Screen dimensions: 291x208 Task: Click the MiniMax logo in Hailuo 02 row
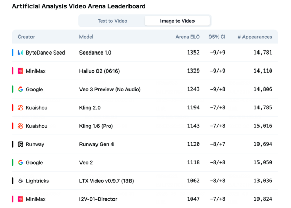coord(20,71)
